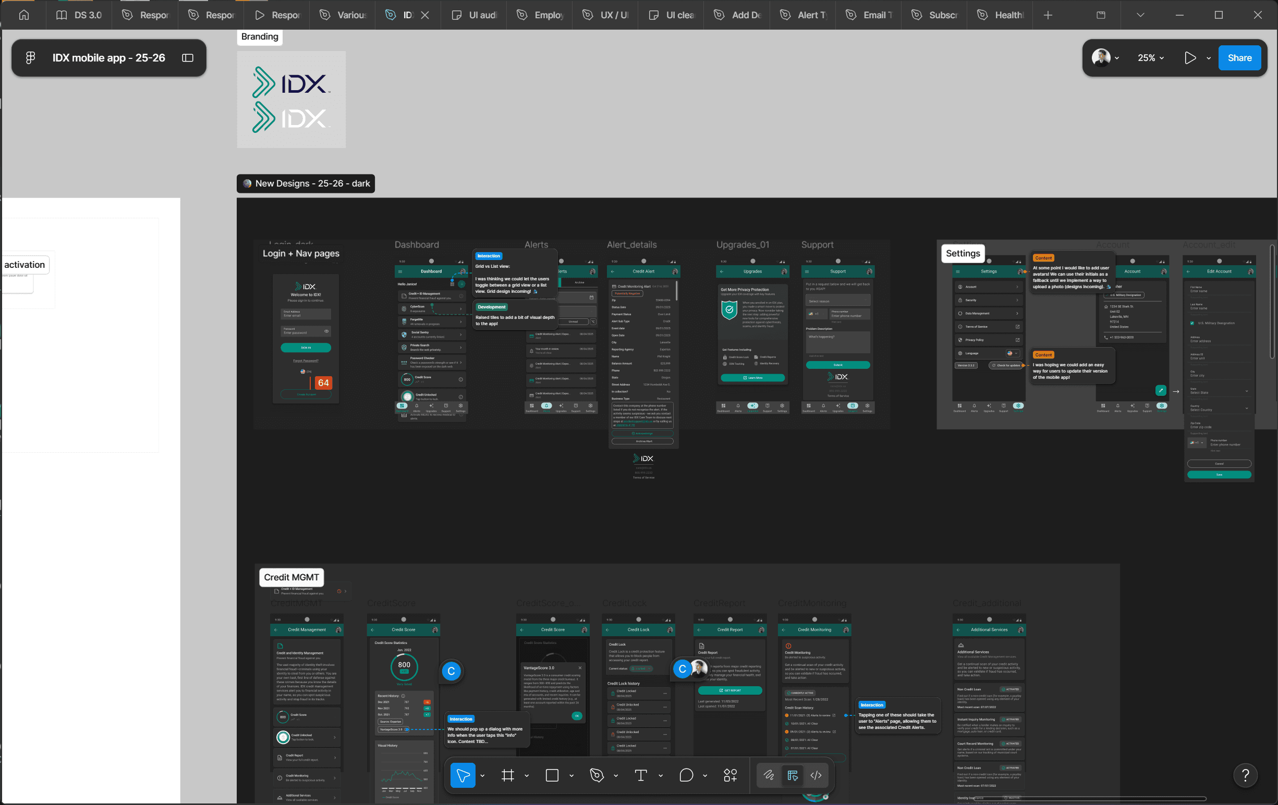Switch to the Subscr tab
Screen dimensions: 1278x805
(935, 15)
